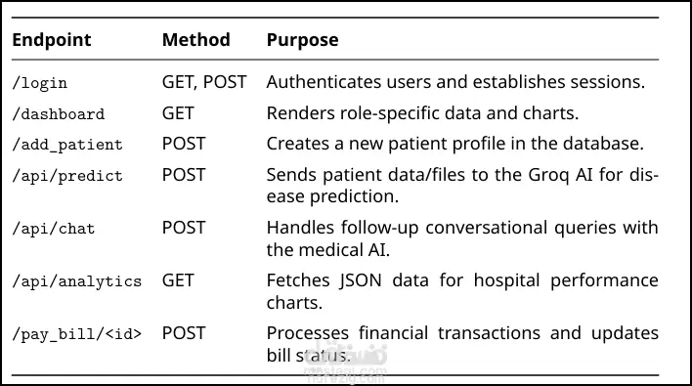The image size is (692, 386).
Task: Click the /add_patient endpoint
Action: (x=67, y=145)
